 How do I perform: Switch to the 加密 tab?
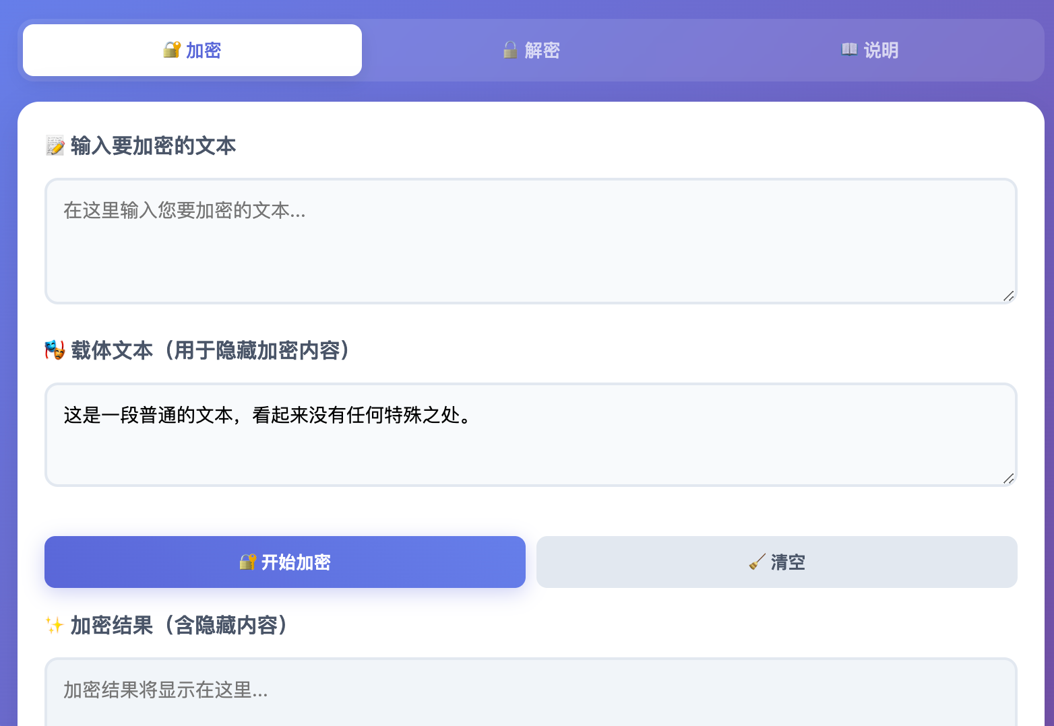tap(192, 51)
